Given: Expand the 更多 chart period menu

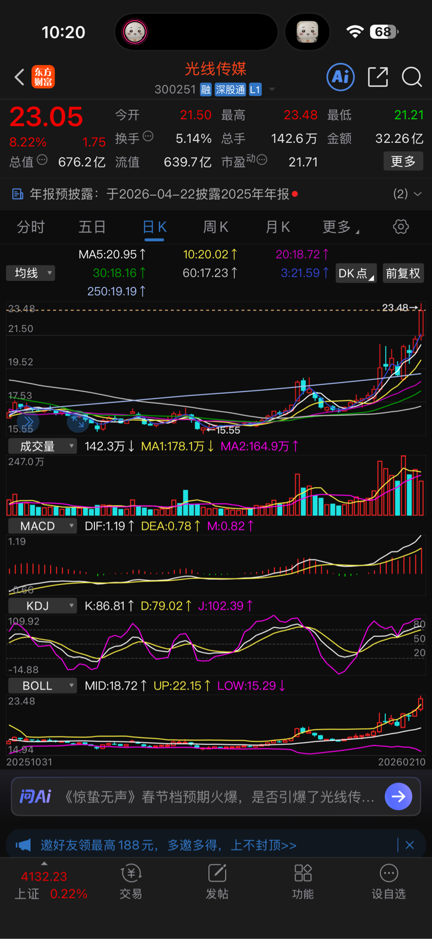Looking at the screenshot, I should pos(340,227).
